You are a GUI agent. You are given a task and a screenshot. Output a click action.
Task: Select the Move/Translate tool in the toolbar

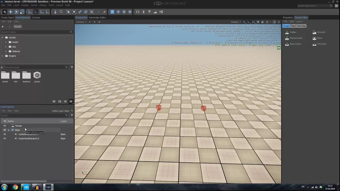point(11,12)
